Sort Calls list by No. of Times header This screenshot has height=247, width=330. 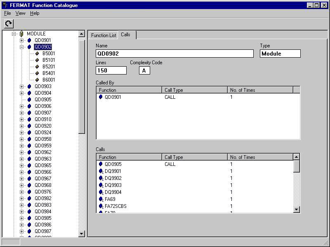(260, 157)
